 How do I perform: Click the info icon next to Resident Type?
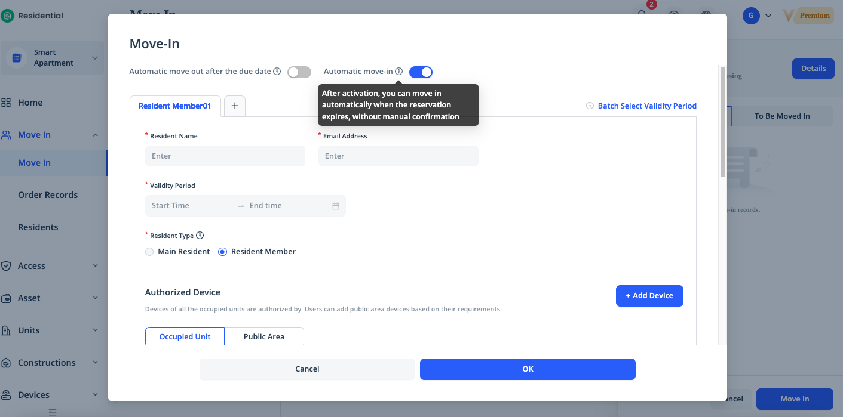pos(200,236)
